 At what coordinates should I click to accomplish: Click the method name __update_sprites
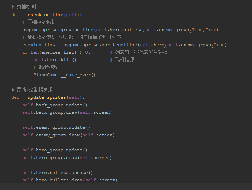44,97
